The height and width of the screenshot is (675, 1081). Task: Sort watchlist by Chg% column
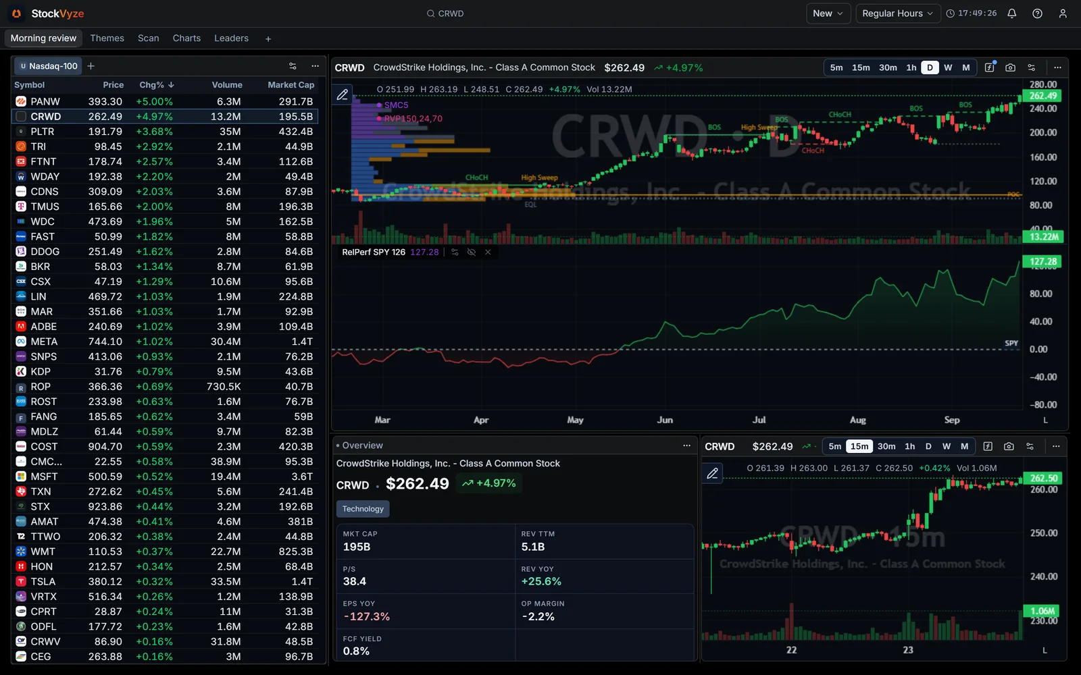[157, 85]
